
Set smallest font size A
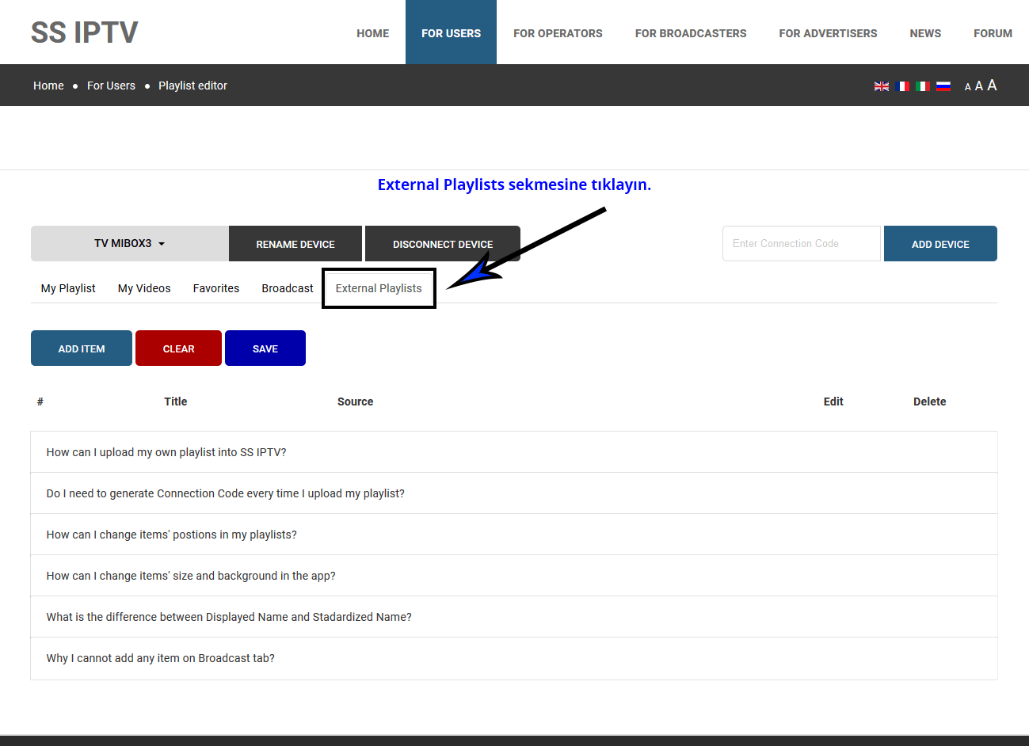(967, 87)
